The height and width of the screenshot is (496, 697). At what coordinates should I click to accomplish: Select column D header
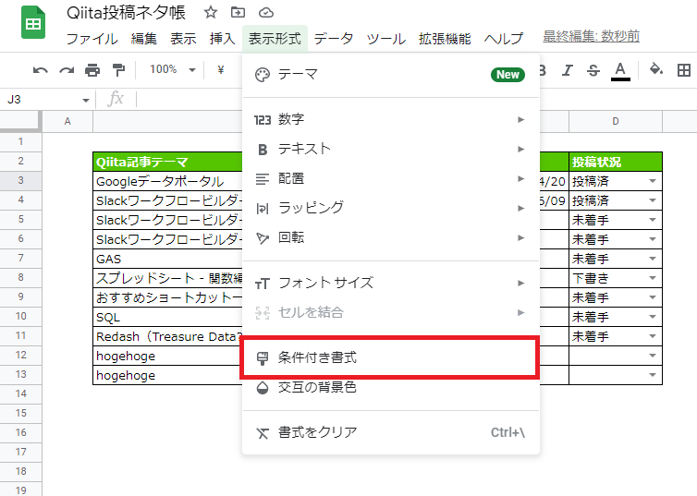coord(616,122)
